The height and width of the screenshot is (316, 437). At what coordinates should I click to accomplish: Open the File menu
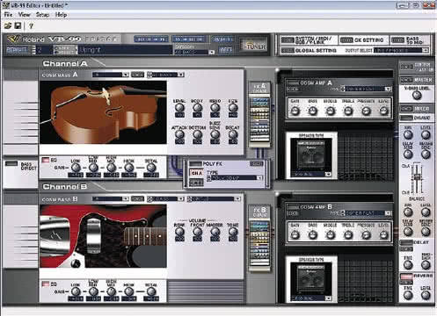pyautogui.click(x=8, y=15)
